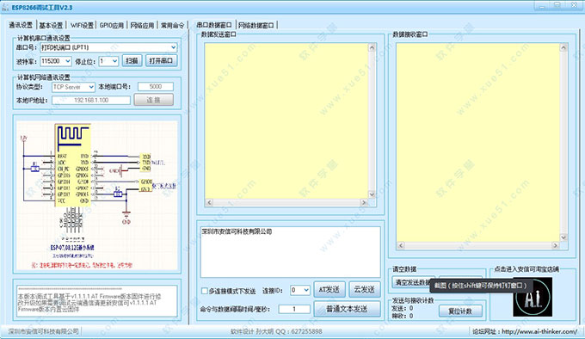The image size is (585, 339).
Task: Click up arrow of send window scrollbar
Action: click(x=372, y=47)
